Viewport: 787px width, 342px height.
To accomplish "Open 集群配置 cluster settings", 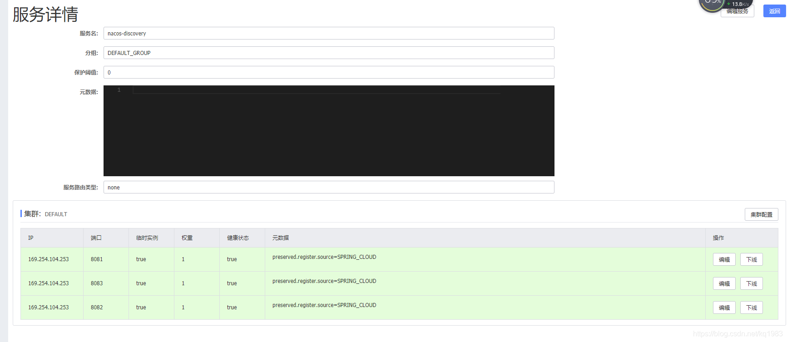I will (x=761, y=214).
